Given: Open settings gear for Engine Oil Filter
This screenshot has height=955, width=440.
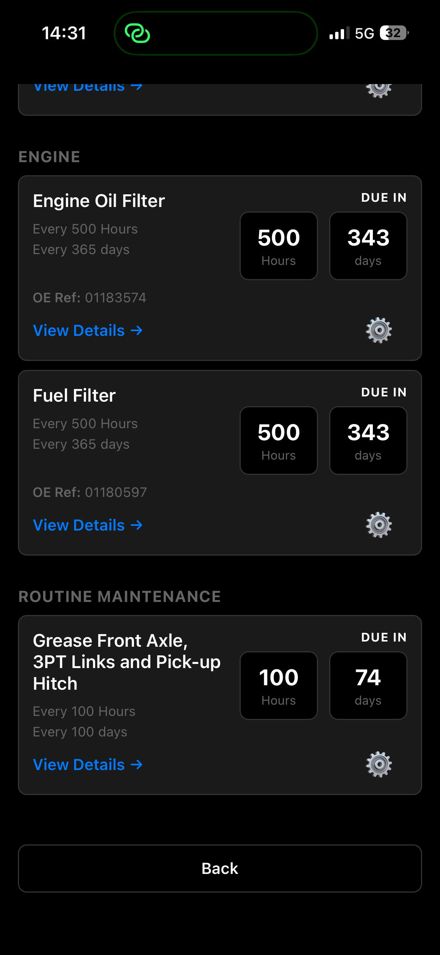Looking at the screenshot, I should tap(379, 330).
